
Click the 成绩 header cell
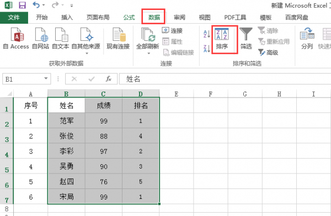tap(104, 105)
